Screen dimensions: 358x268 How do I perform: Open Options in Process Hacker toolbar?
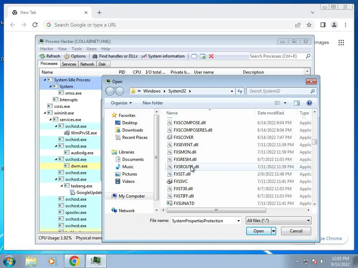point(75,56)
